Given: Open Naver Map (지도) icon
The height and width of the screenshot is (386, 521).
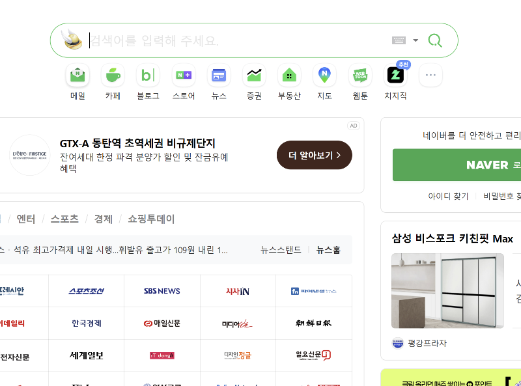Looking at the screenshot, I should tap(324, 75).
